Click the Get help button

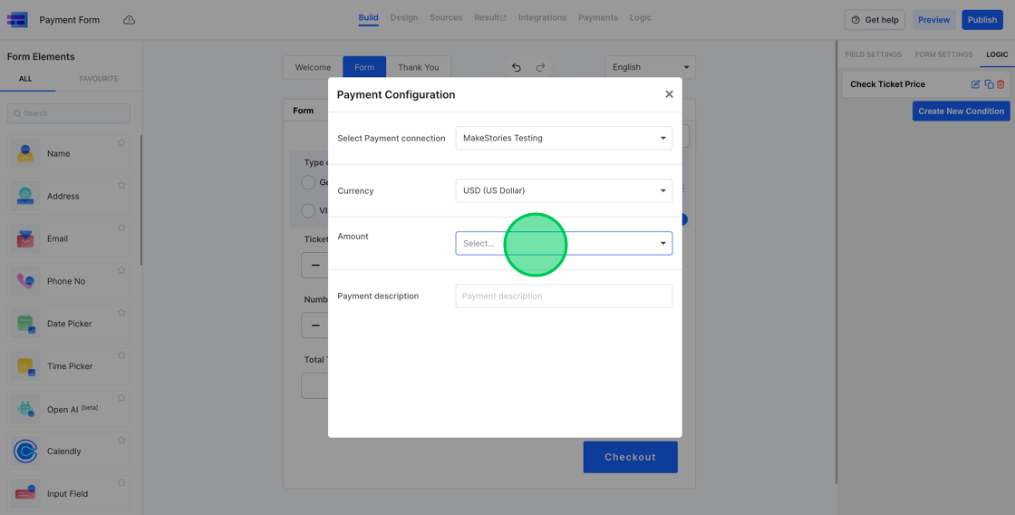(x=875, y=20)
